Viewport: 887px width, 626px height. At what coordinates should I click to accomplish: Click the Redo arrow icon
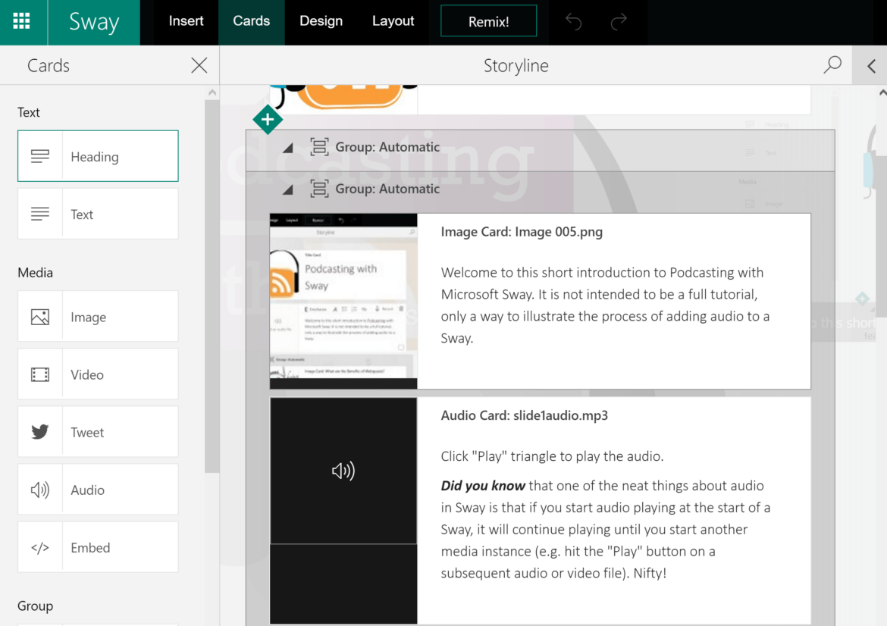(619, 22)
